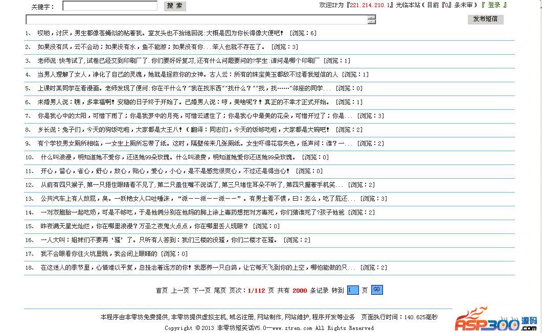Click the GO page jump button
Image resolution: width=542 pixels, height=333 pixels.
click(x=377, y=290)
